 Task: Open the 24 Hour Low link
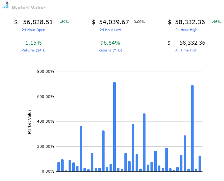tap(110, 30)
